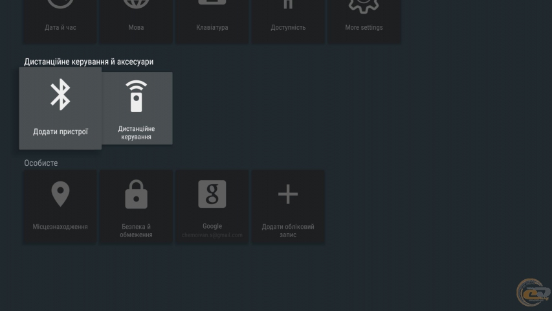Click the More settings gear icon
The width and height of the screenshot is (552, 311).
click(364, 5)
